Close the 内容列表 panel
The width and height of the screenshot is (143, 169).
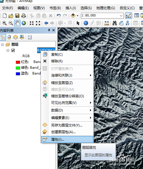pyautogui.click(x=54, y=30)
